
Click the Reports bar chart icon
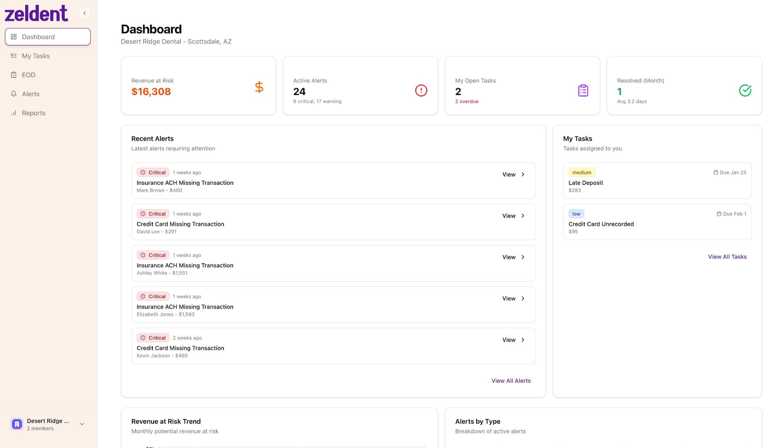point(13,113)
